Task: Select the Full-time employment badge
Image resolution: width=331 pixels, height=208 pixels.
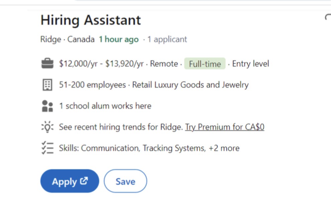Action: pos(205,63)
